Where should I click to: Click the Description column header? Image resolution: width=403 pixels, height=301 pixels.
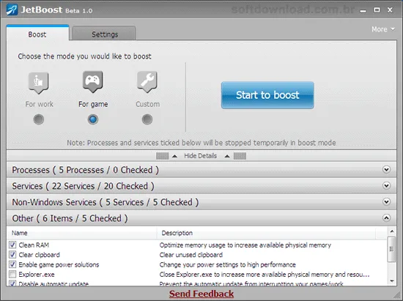(x=266, y=233)
